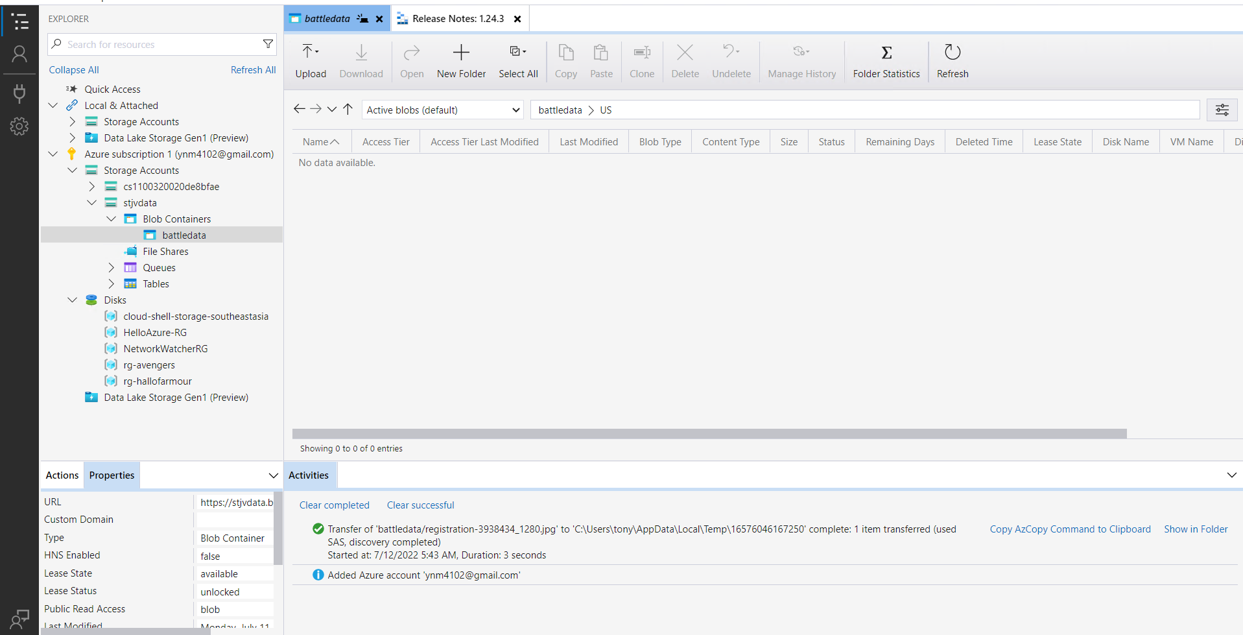Click Select All in the toolbar
This screenshot has height=635, width=1243.
[x=518, y=62]
